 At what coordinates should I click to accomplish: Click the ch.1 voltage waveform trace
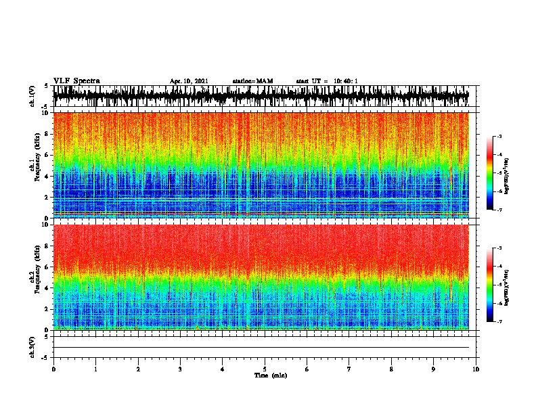pyautogui.click(x=261, y=95)
